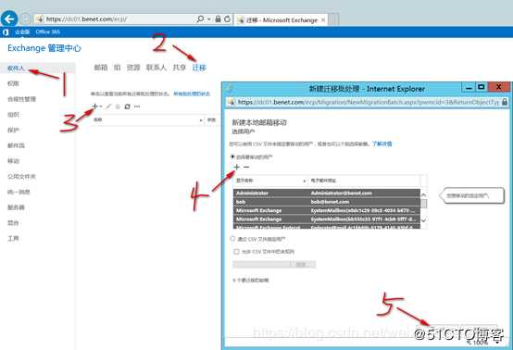Open the '了解详情' link in the dialog
The height and width of the screenshot is (350, 513).
(382, 144)
